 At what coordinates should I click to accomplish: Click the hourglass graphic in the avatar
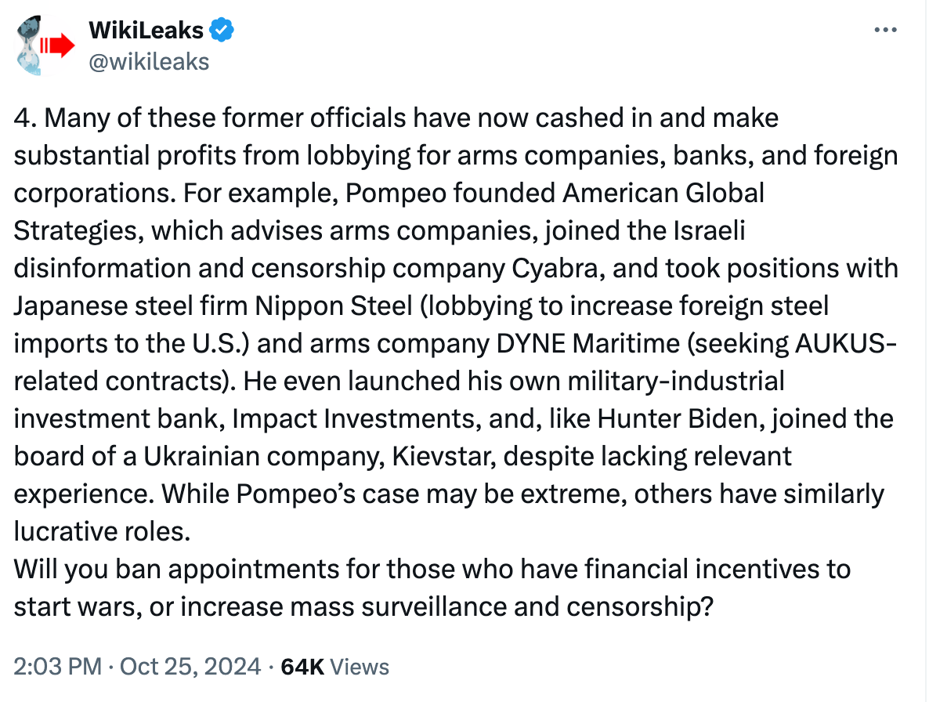pyautogui.click(x=28, y=45)
